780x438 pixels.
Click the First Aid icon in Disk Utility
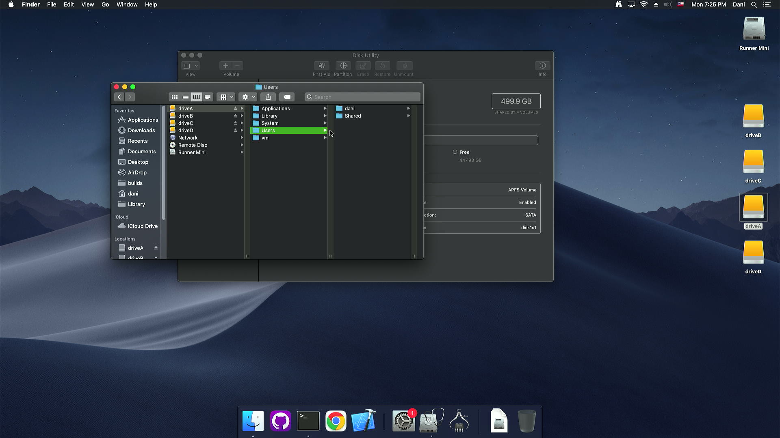[x=321, y=66]
